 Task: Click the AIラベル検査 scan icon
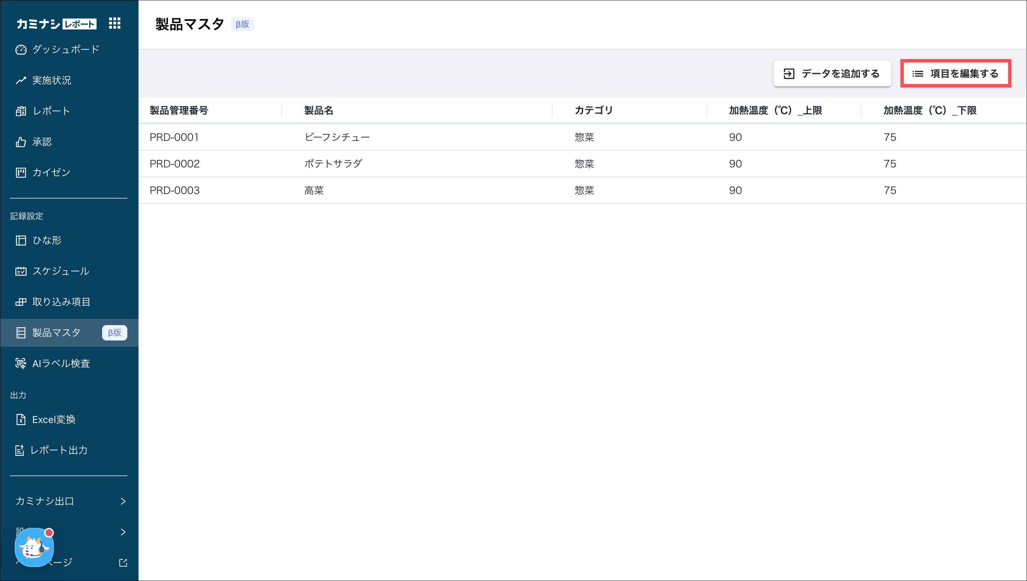[21, 364]
